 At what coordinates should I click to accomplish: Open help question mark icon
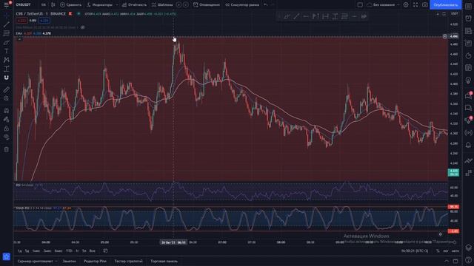468,260
